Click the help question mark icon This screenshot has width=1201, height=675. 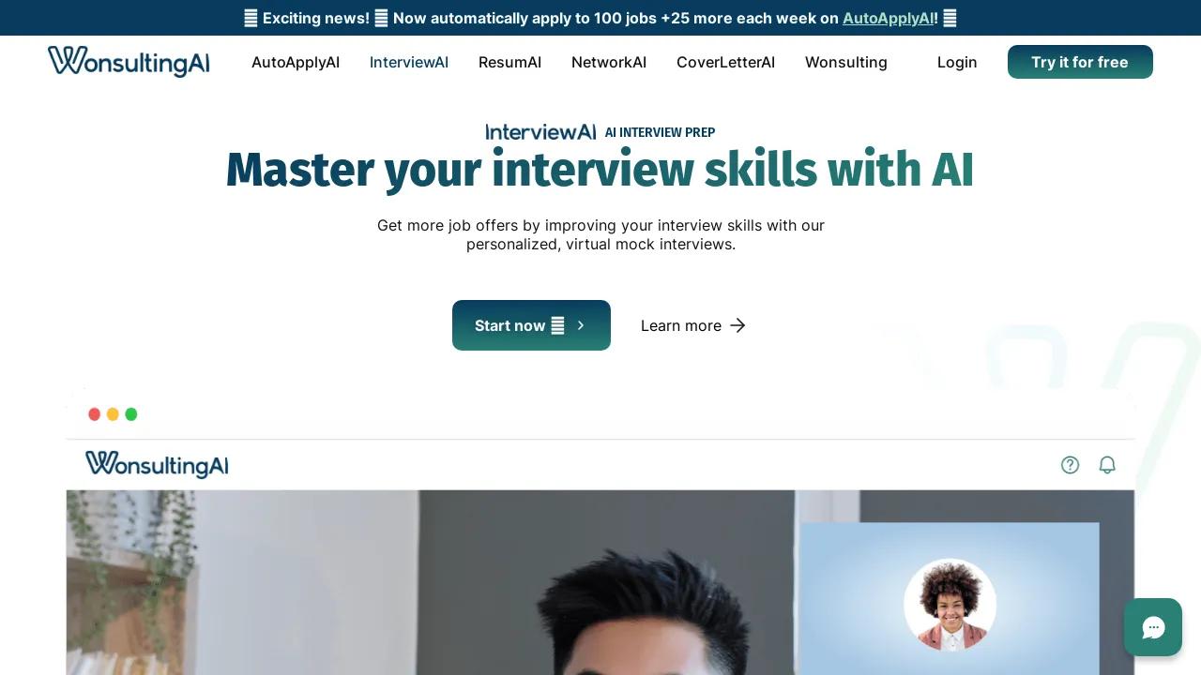1070,465
